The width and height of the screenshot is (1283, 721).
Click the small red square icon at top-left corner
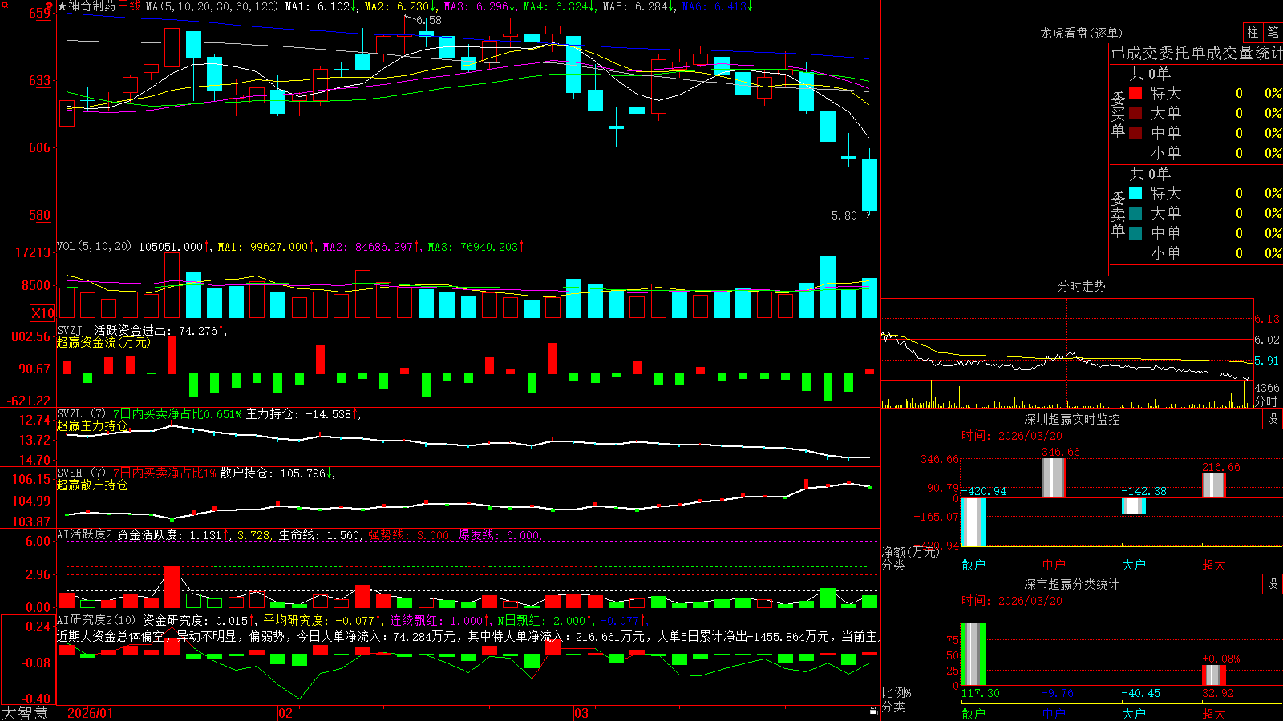pyautogui.click(x=5, y=5)
